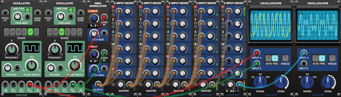Click the Freq Mod input jack on the second oscillator
The height and width of the screenshot is (97, 341).
[70, 17]
